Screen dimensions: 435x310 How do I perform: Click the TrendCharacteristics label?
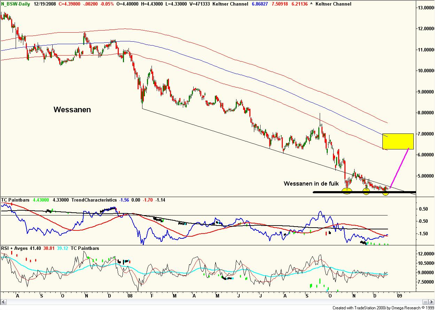pos(93,200)
